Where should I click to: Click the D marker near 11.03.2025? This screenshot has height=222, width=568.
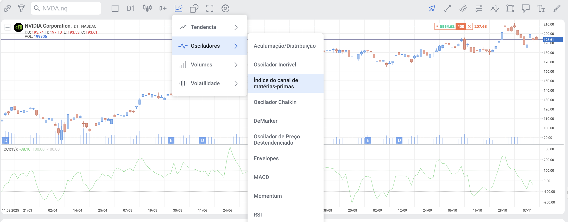click(x=6, y=141)
